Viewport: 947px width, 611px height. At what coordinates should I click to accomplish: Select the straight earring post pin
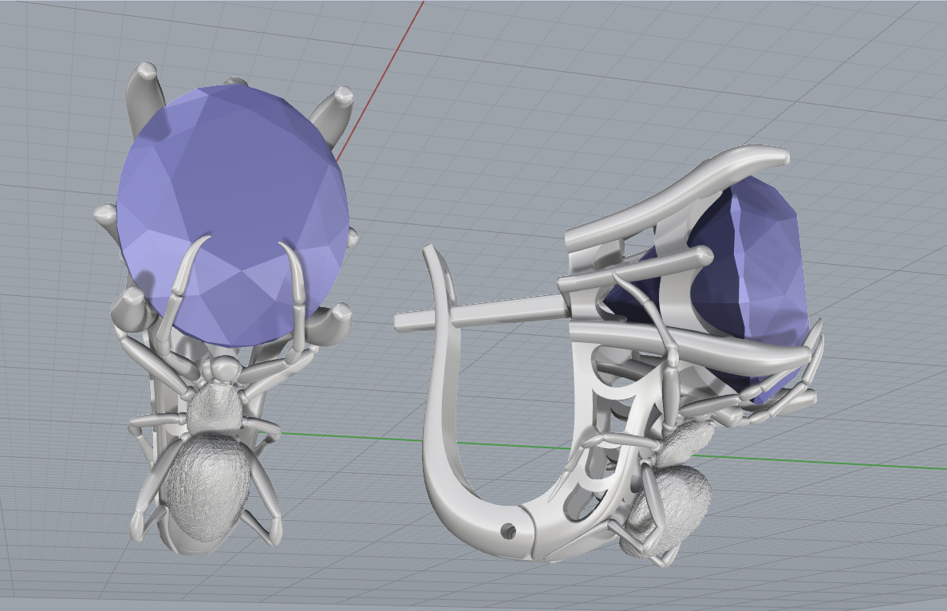[480, 312]
